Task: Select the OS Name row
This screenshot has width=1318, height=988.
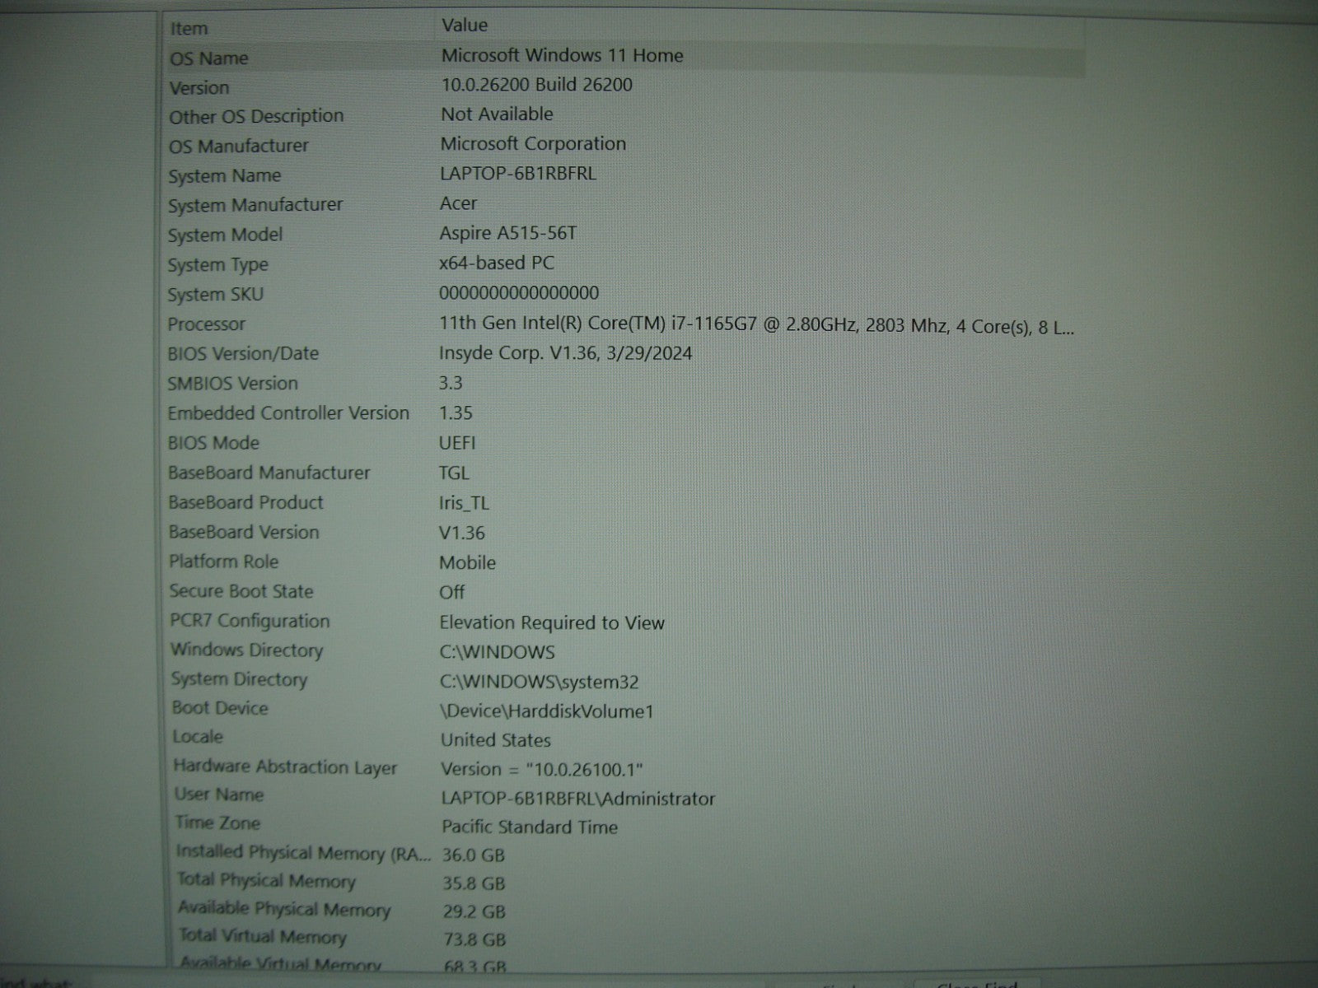Action: pyautogui.click(x=209, y=58)
